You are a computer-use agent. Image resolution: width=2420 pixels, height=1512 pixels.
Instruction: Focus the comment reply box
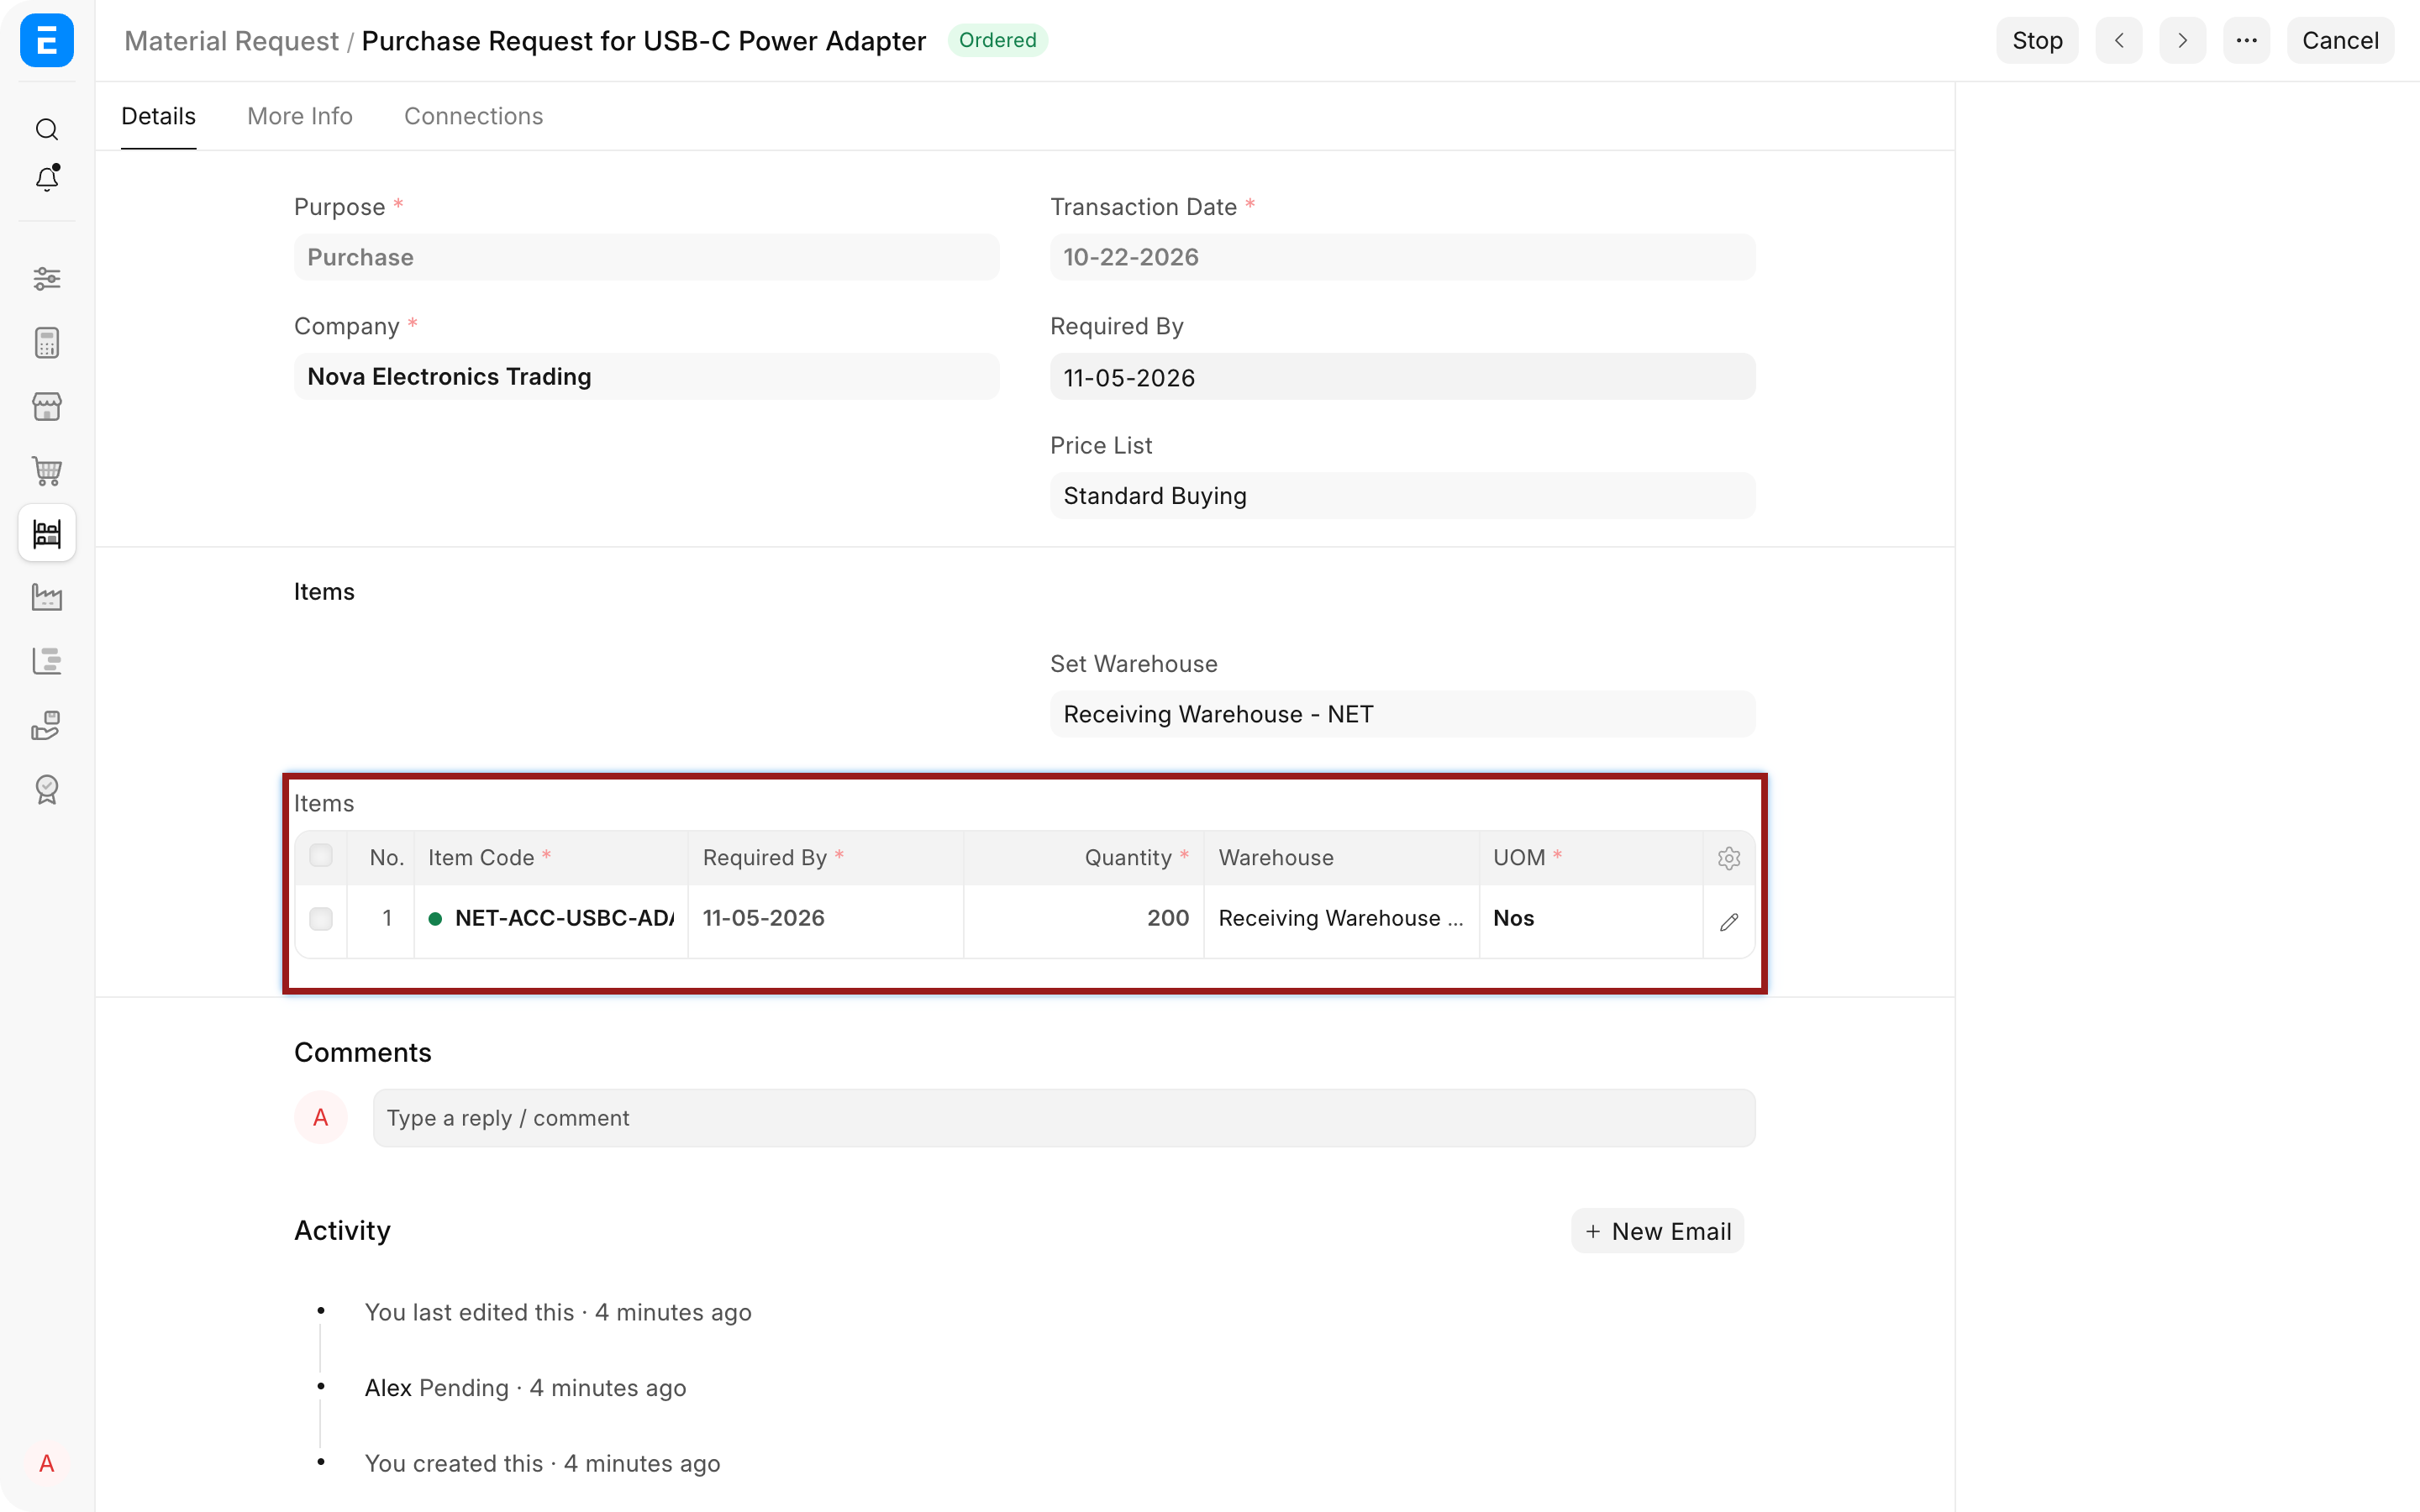pos(1064,1118)
